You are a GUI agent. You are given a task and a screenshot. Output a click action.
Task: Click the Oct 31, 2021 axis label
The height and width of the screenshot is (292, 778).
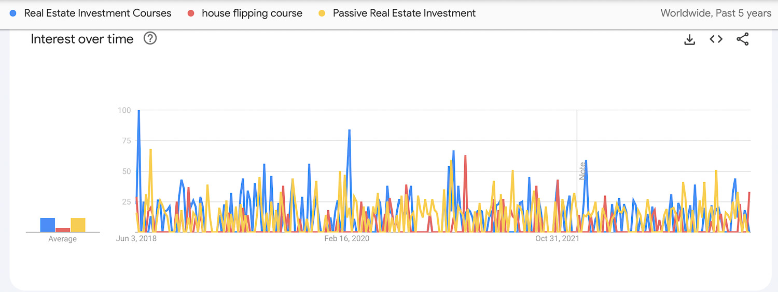click(x=558, y=239)
